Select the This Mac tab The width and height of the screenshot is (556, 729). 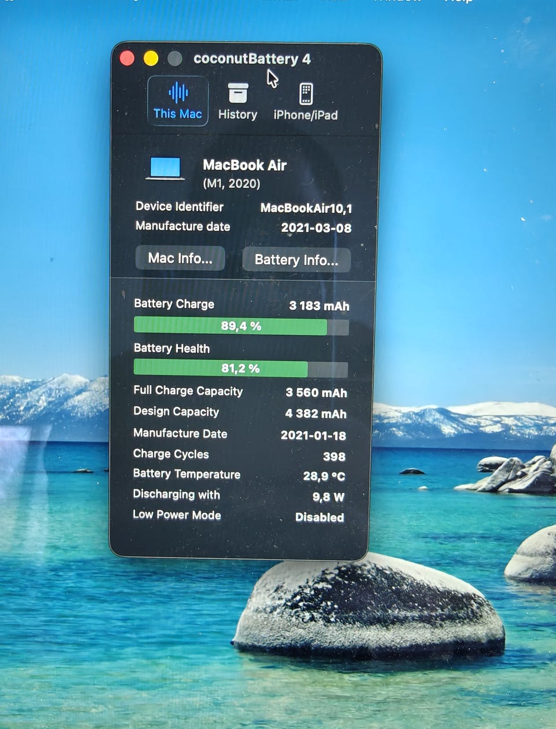point(178,101)
